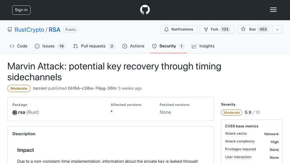Open the RSA repository link

point(55,30)
